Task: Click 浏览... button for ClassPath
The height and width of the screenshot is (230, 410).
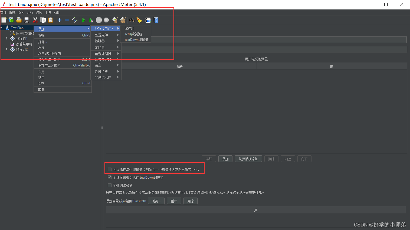Action: (x=156, y=201)
